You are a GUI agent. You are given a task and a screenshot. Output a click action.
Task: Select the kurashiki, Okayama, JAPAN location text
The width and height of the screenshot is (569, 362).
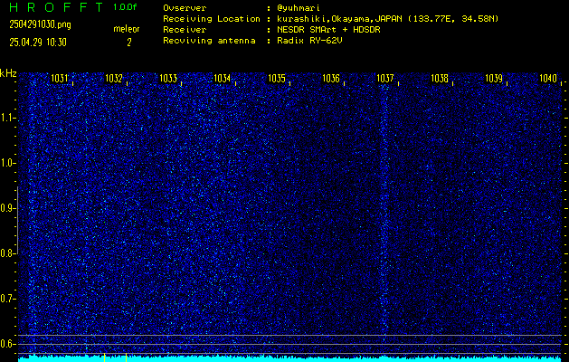tap(387, 19)
